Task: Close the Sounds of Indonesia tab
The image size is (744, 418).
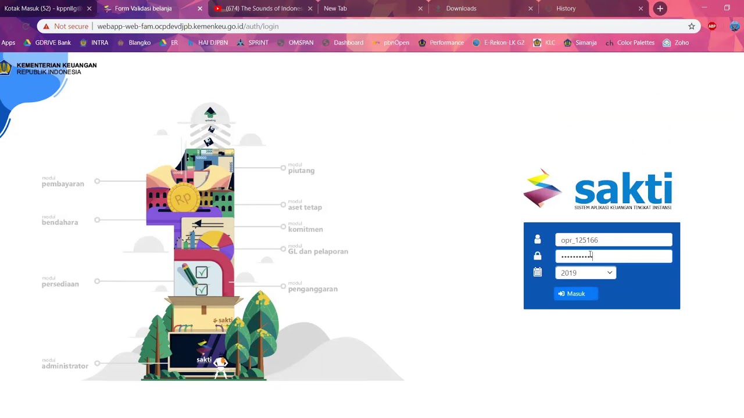Action: [310, 9]
